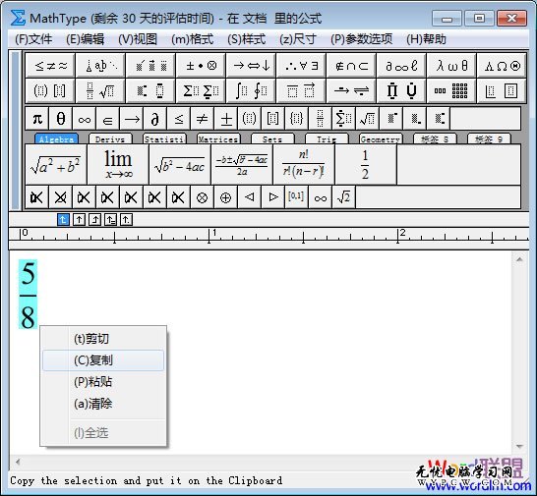Insert the plus-minus symbol in small bar
This screenshot has height=496, width=537.
[x=226, y=119]
